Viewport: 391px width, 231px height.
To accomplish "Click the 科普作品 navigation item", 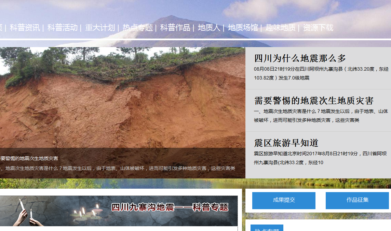I will (175, 28).
